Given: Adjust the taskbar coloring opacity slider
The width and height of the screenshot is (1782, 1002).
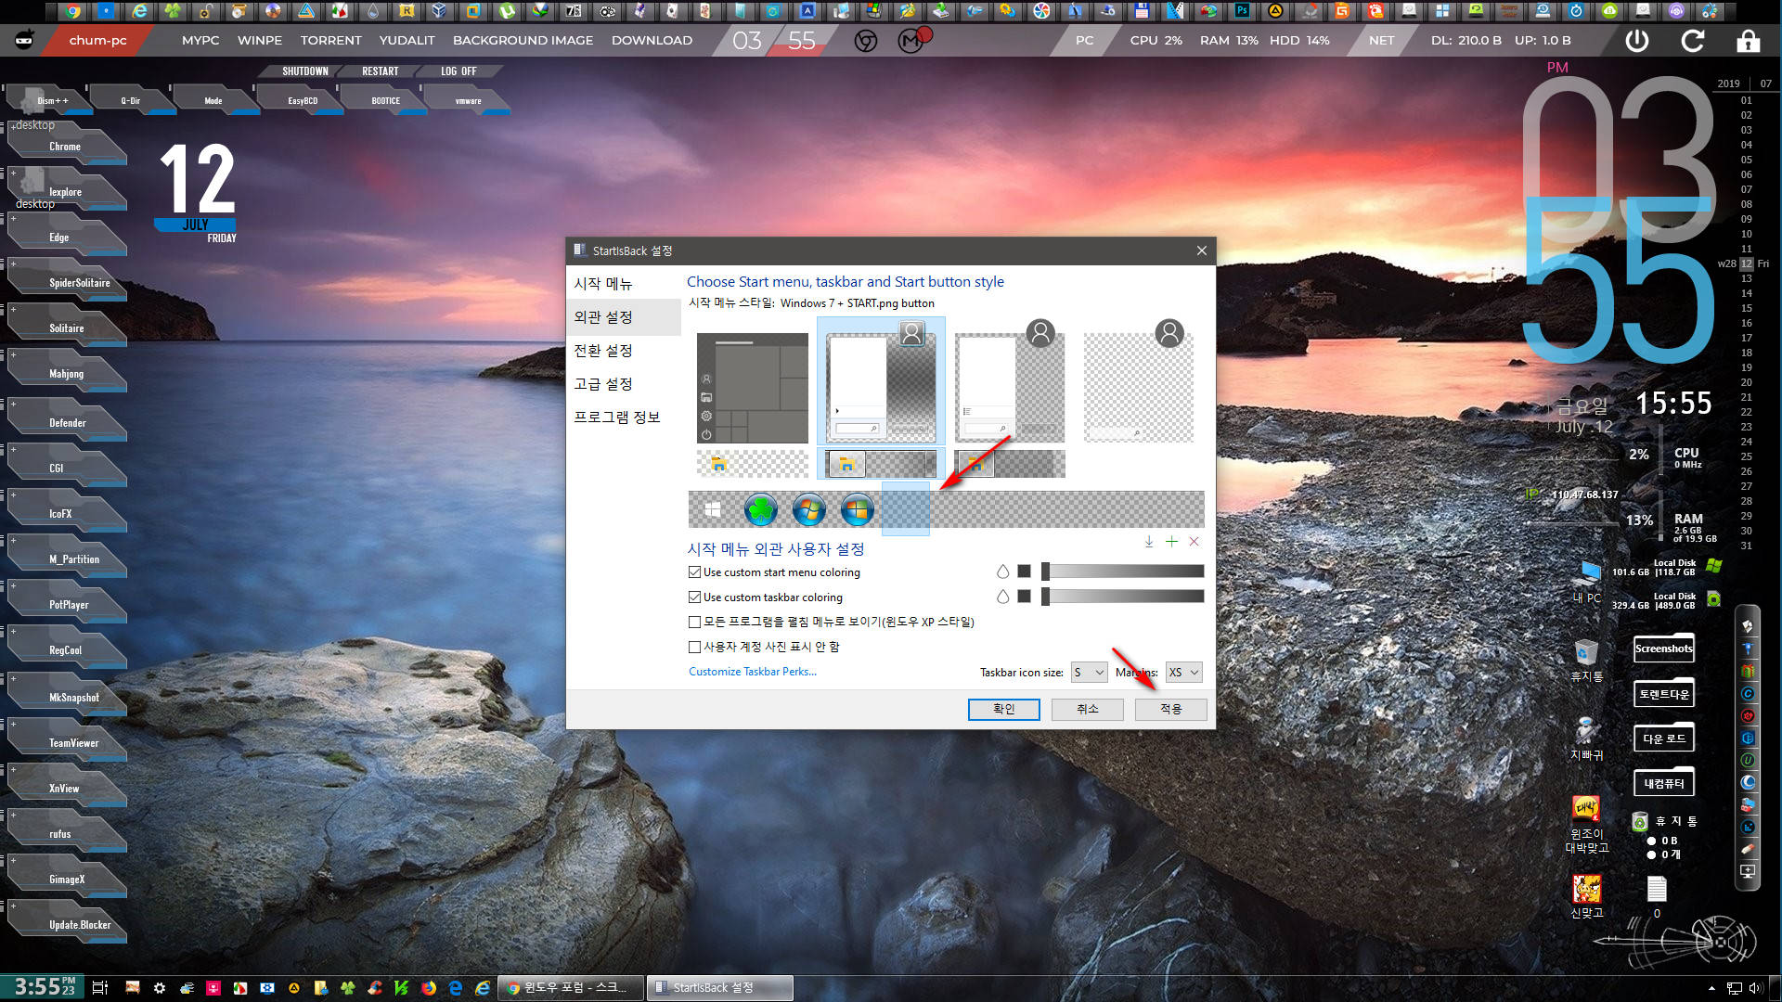Looking at the screenshot, I should (1123, 597).
